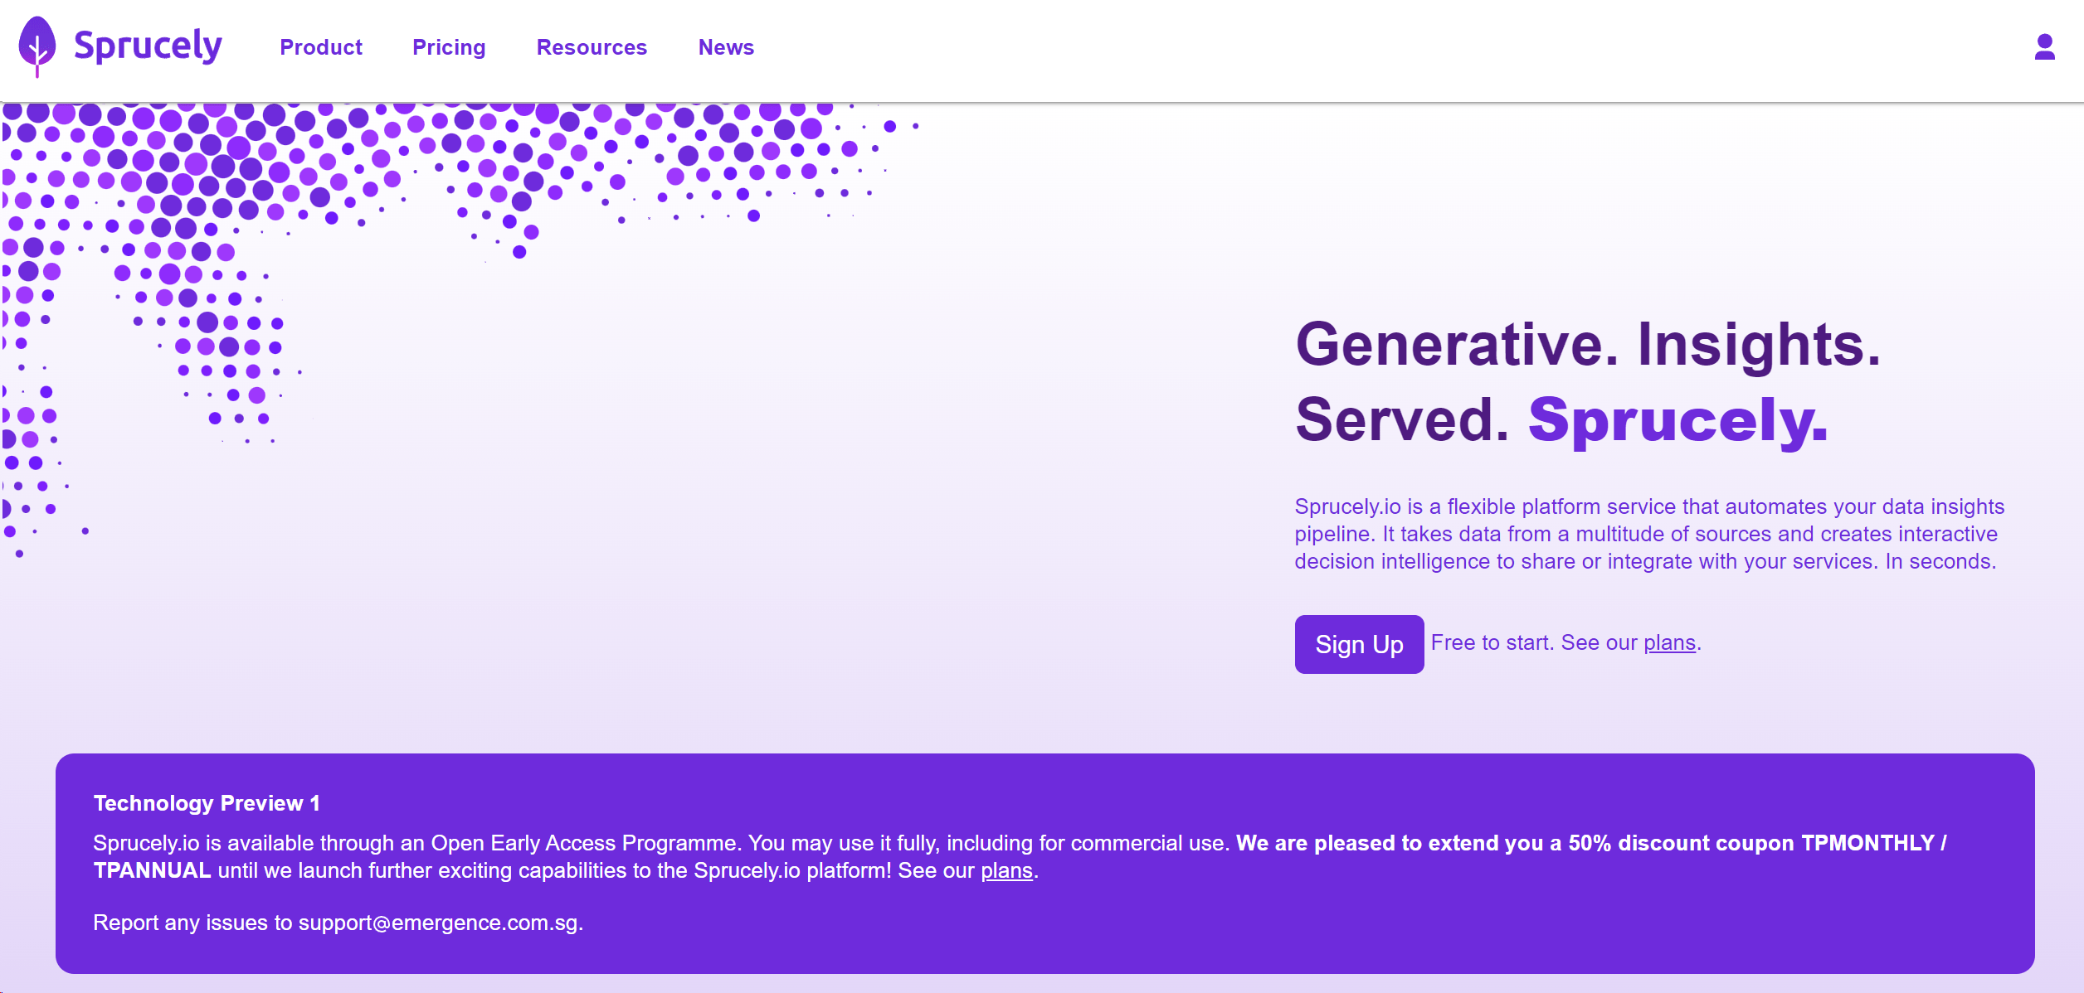Click the Sprucely leaf logo icon

coord(37,46)
